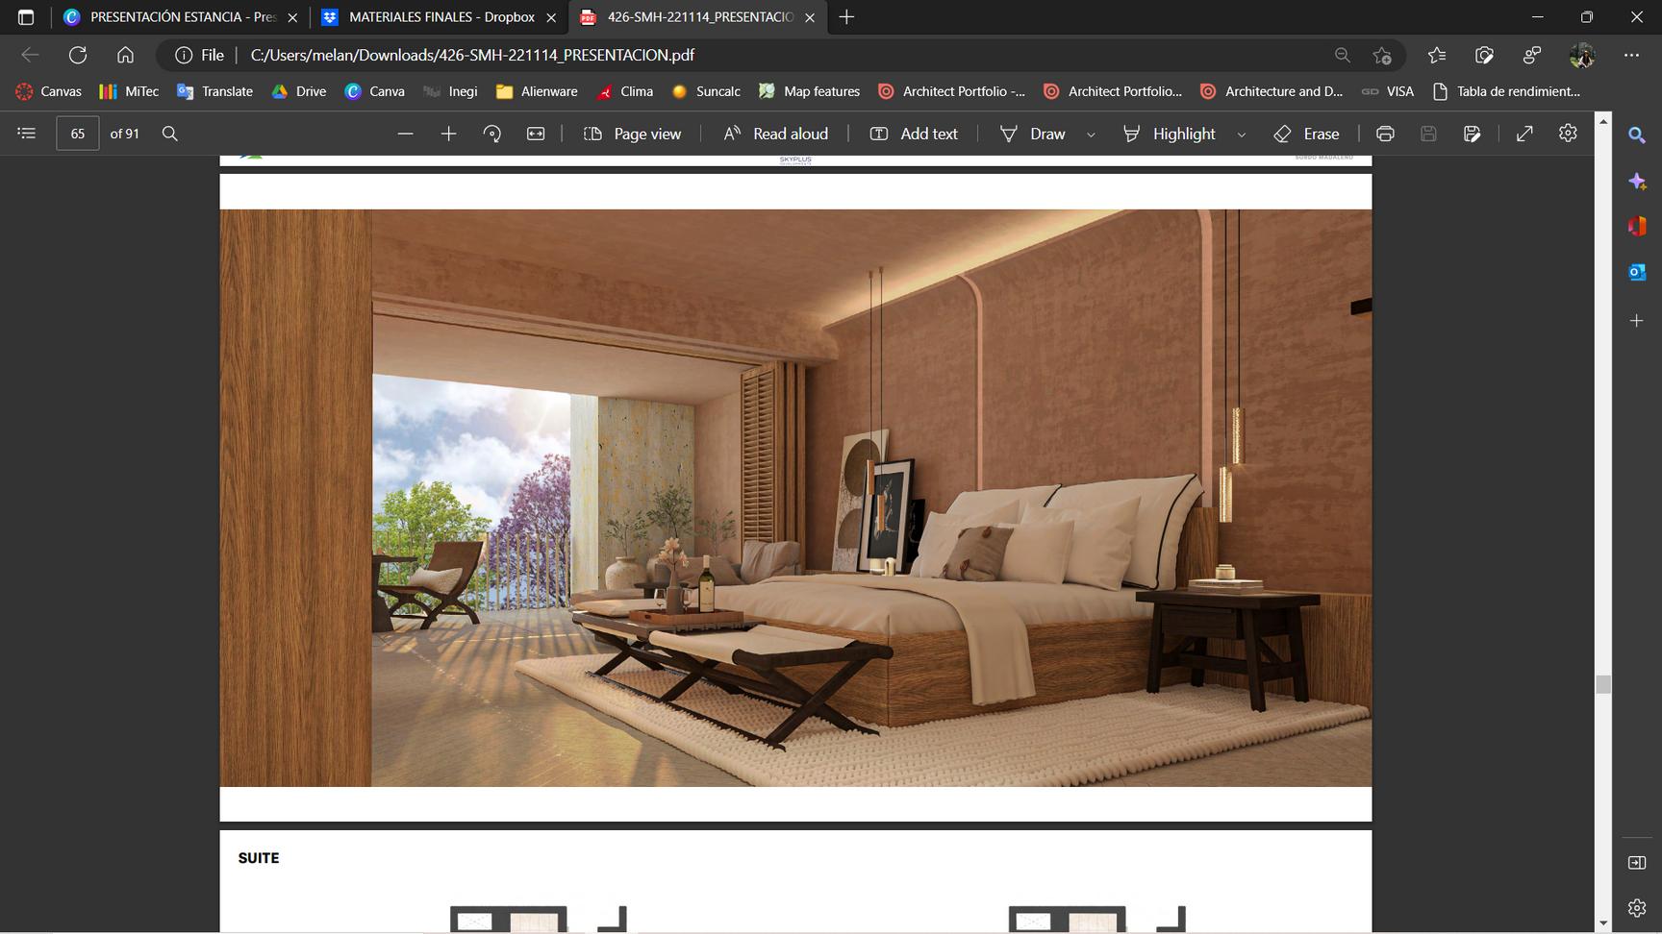1662x934 pixels.
Task: Open PDF viewer settings gear
Action: tap(1568, 134)
